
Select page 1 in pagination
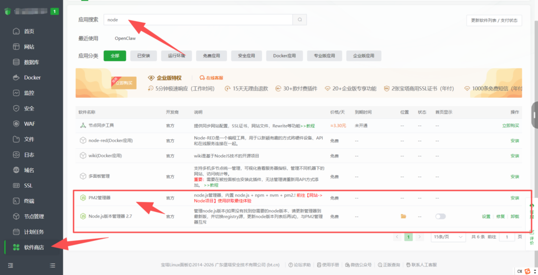(408, 237)
